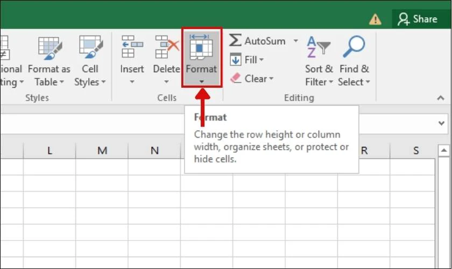
Task: Expand the AutoSum dropdown arrow
Action: [x=296, y=41]
